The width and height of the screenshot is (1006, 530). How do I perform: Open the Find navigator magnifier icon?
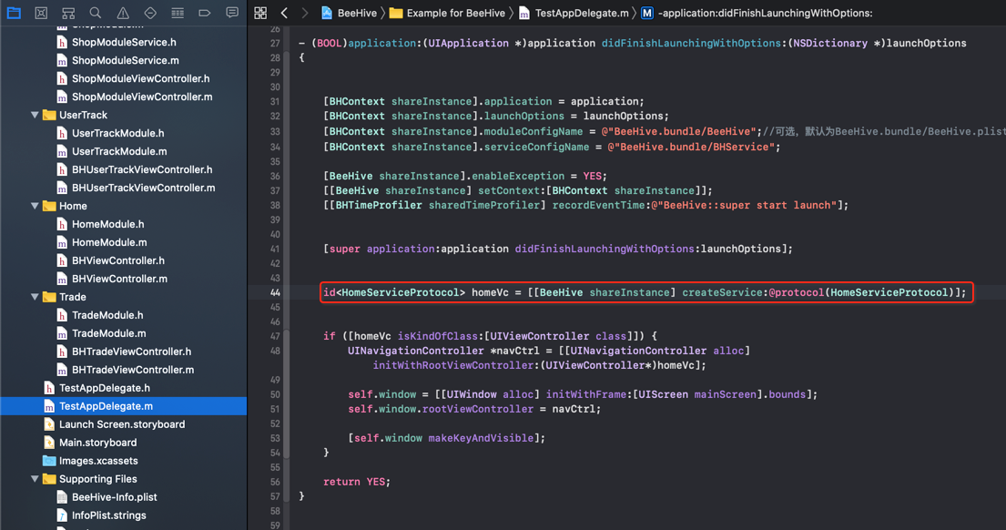[x=95, y=13]
